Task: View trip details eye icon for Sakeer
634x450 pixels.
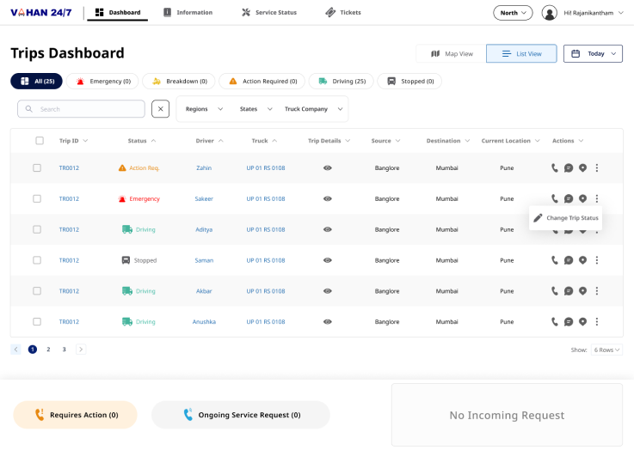Action: (x=328, y=199)
